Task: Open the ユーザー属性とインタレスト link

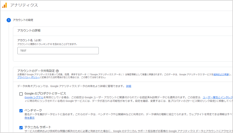Action: (218, 97)
